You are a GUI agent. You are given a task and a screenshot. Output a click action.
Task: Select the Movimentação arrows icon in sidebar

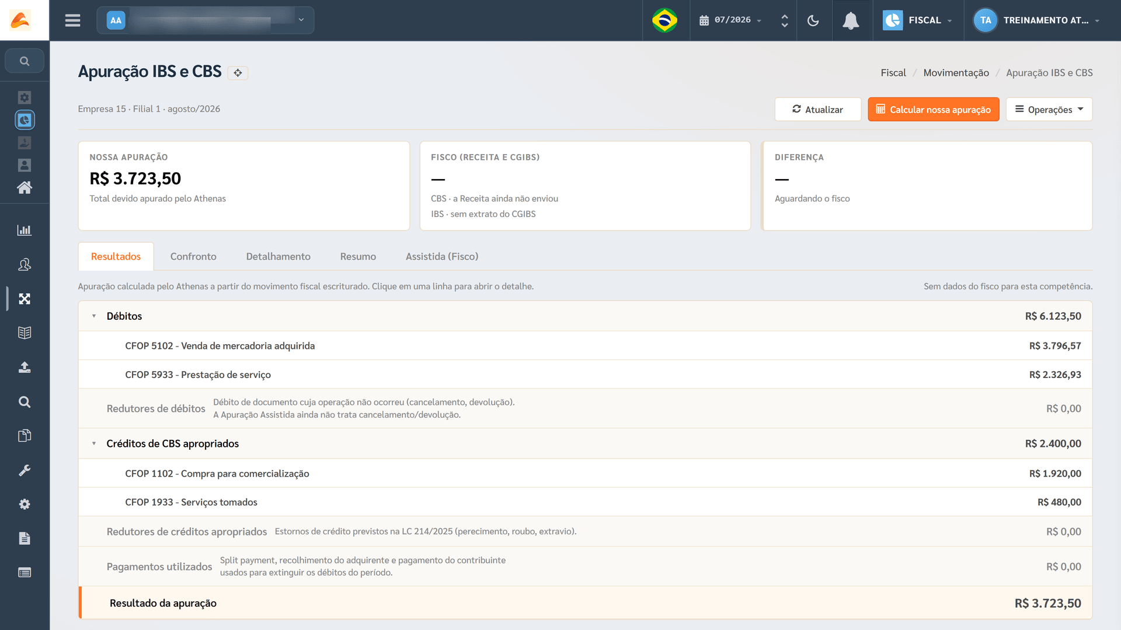pyautogui.click(x=25, y=299)
